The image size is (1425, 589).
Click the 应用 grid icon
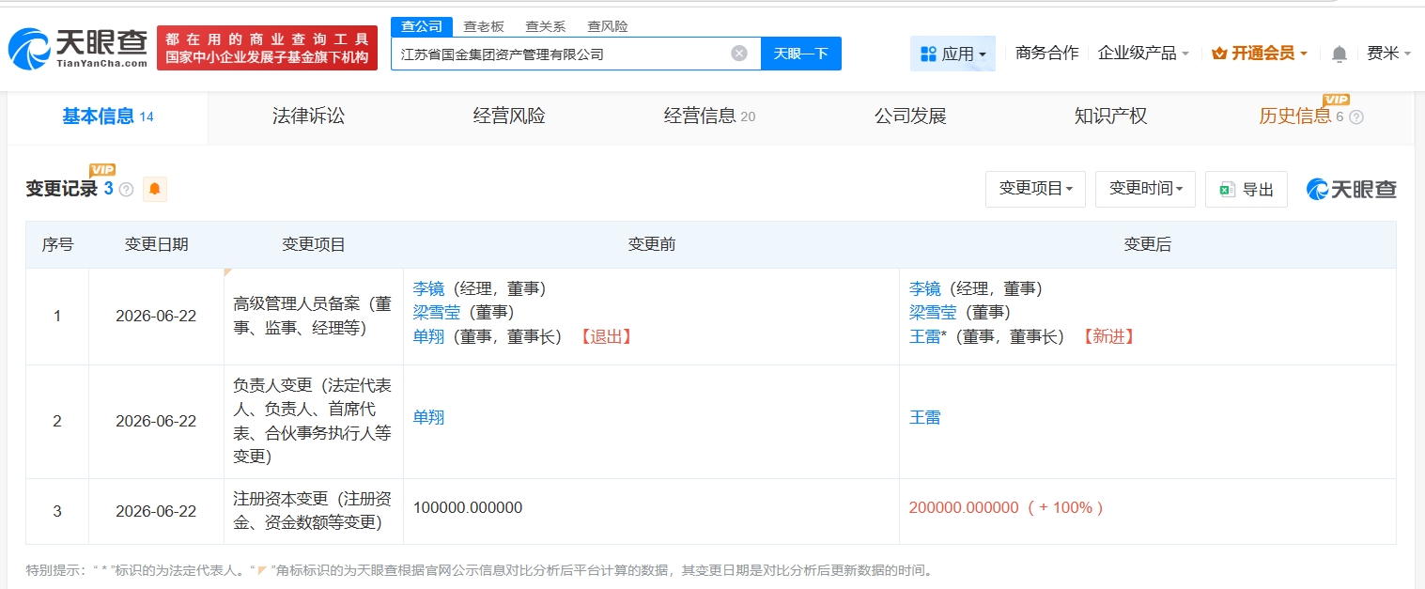(x=928, y=54)
